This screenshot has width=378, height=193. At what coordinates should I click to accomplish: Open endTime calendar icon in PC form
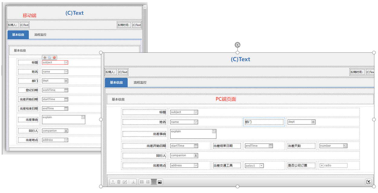[271, 146]
